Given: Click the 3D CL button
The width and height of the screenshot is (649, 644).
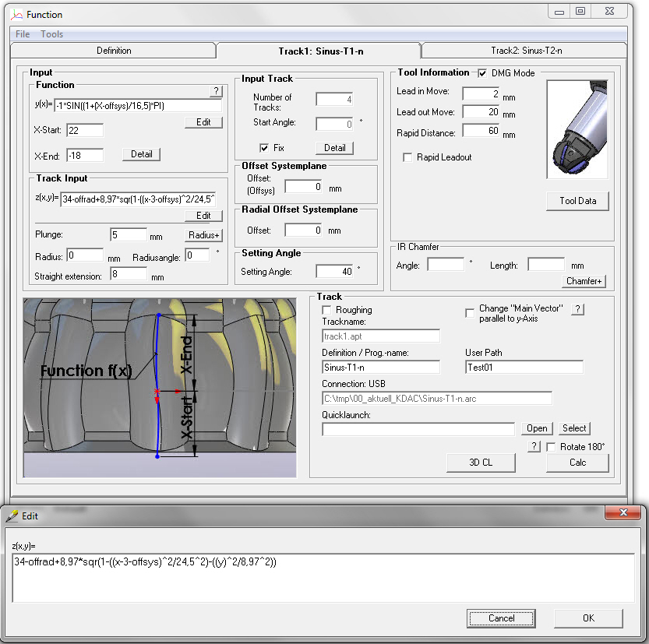Looking at the screenshot, I should coord(480,463).
